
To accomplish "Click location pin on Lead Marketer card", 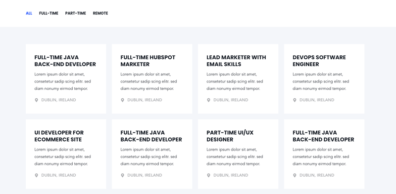I will tap(208, 100).
